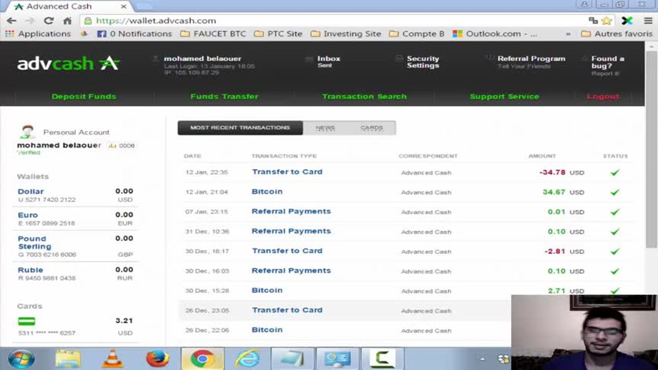Open the Inbox link in the header

coord(328,59)
